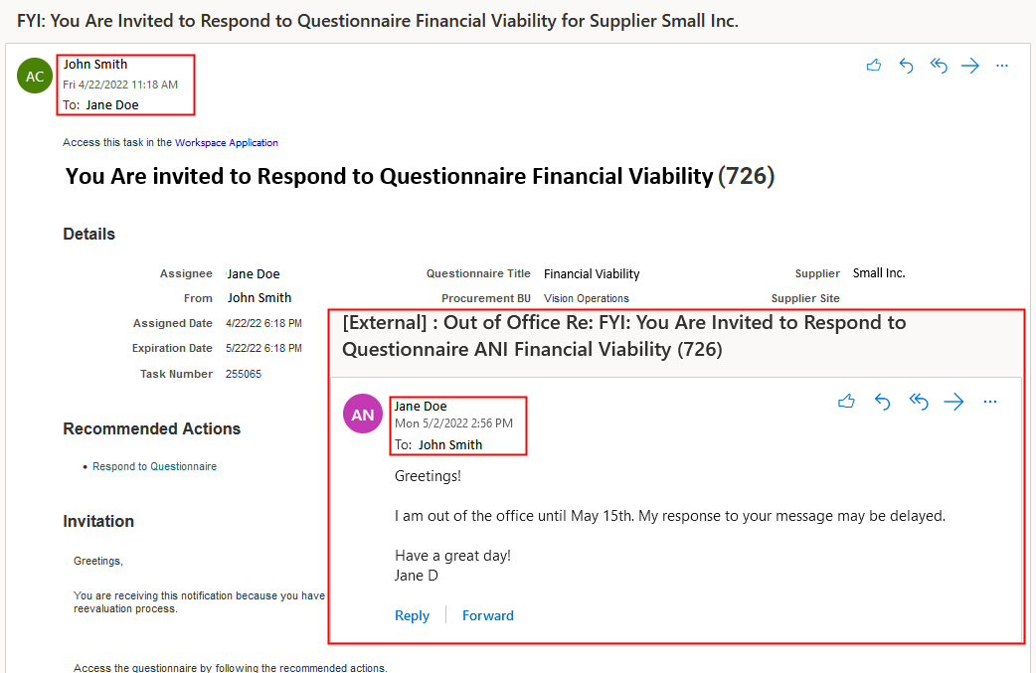1036x673 pixels.
Task: Click sender name John Smith on the original email
Action: pyautogui.click(x=95, y=65)
